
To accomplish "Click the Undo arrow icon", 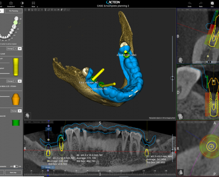I will pyautogui.click(x=190, y=3).
